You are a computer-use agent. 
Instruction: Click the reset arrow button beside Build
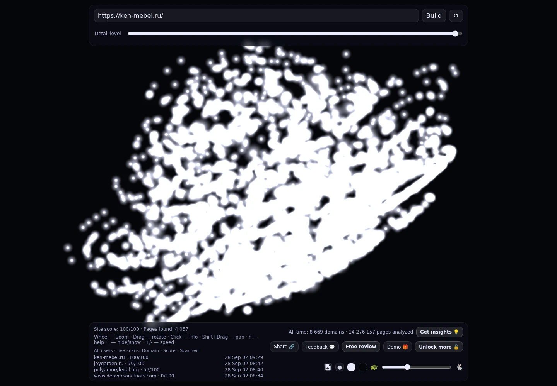[456, 16]
